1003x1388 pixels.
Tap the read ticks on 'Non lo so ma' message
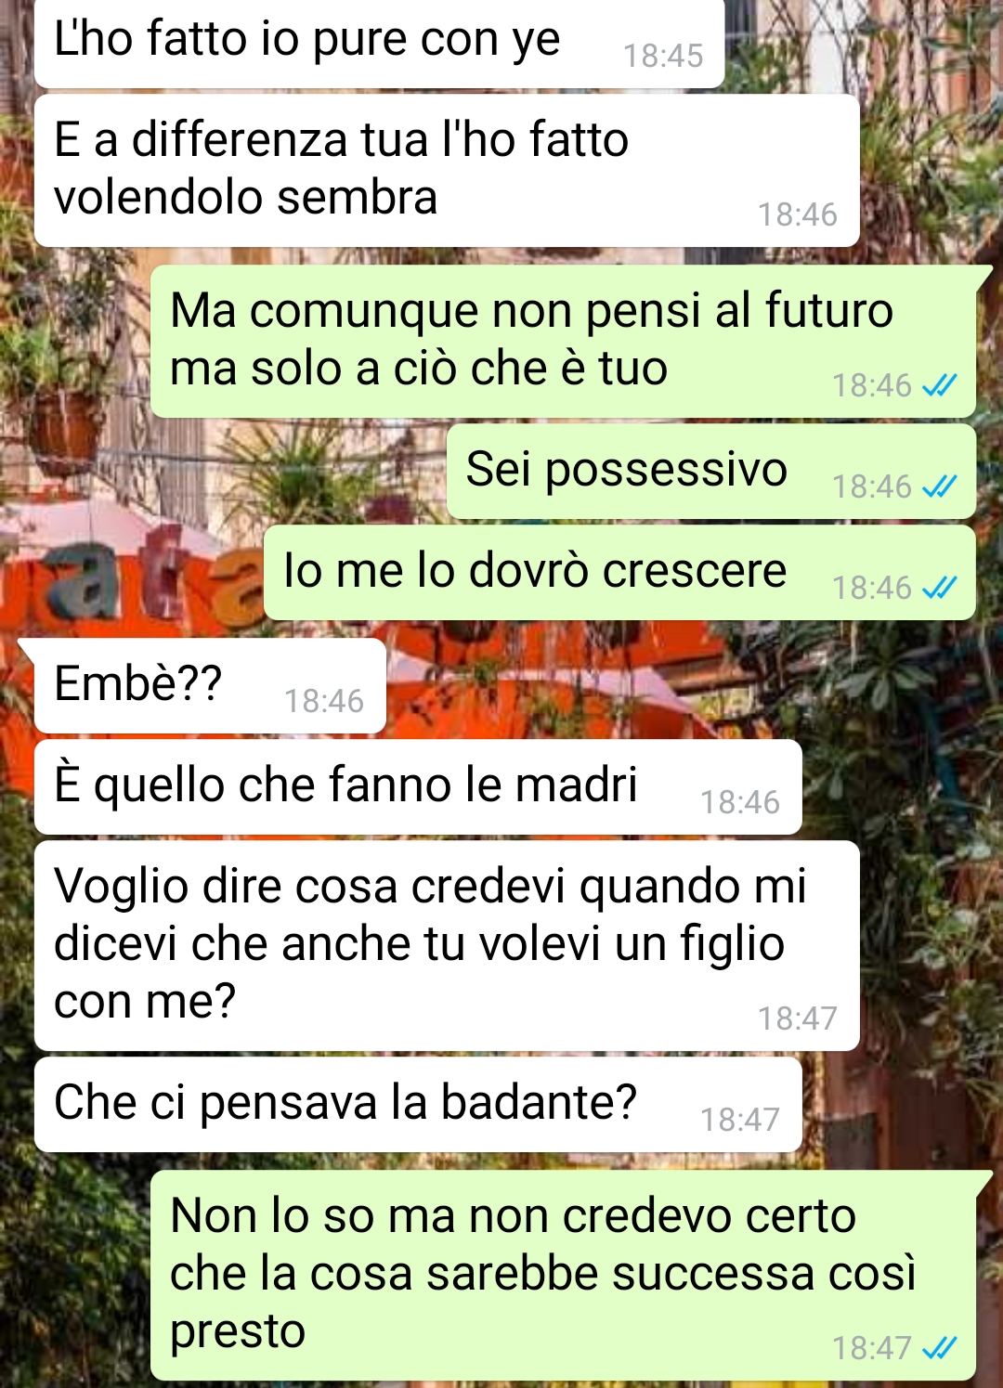pyautogui.click(x=939, y=1348)
